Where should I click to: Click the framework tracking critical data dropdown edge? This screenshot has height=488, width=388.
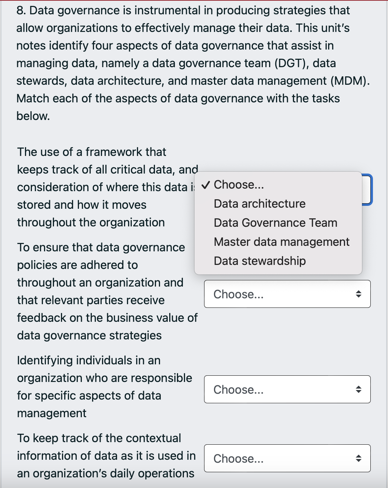pos(367,190)
